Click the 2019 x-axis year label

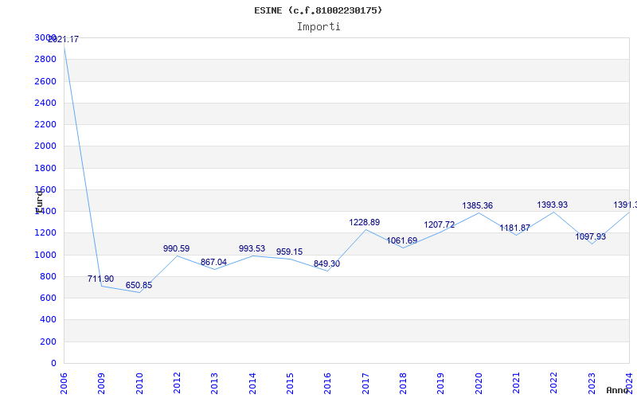tap(441, 384)
